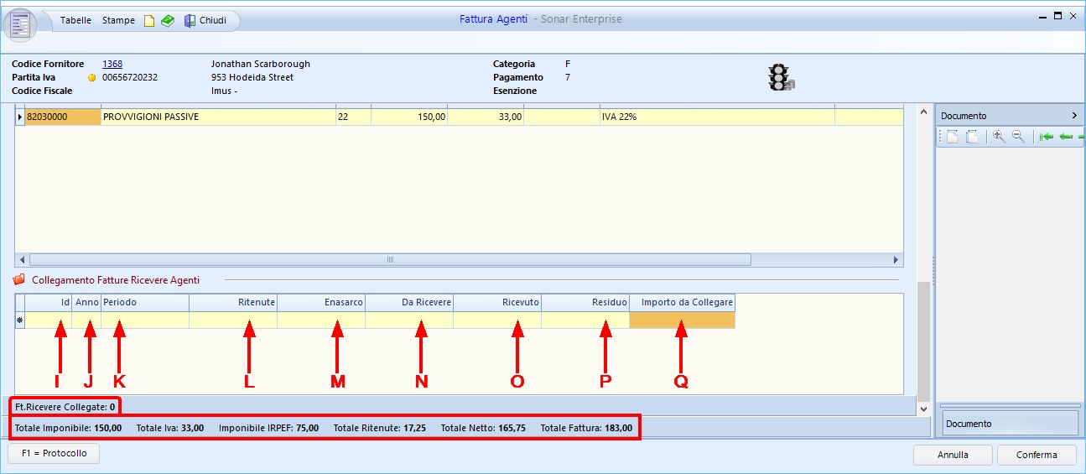Click the F1 = Protocollo button
1086x474 pixels.
(x=54, y=454)
